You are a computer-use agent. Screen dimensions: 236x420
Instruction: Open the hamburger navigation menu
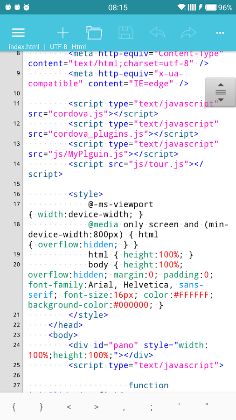[18, 33]
